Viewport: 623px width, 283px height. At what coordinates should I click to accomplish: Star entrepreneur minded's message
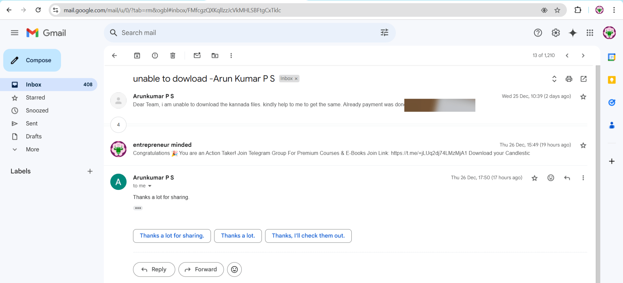click(x=583, y=145)
